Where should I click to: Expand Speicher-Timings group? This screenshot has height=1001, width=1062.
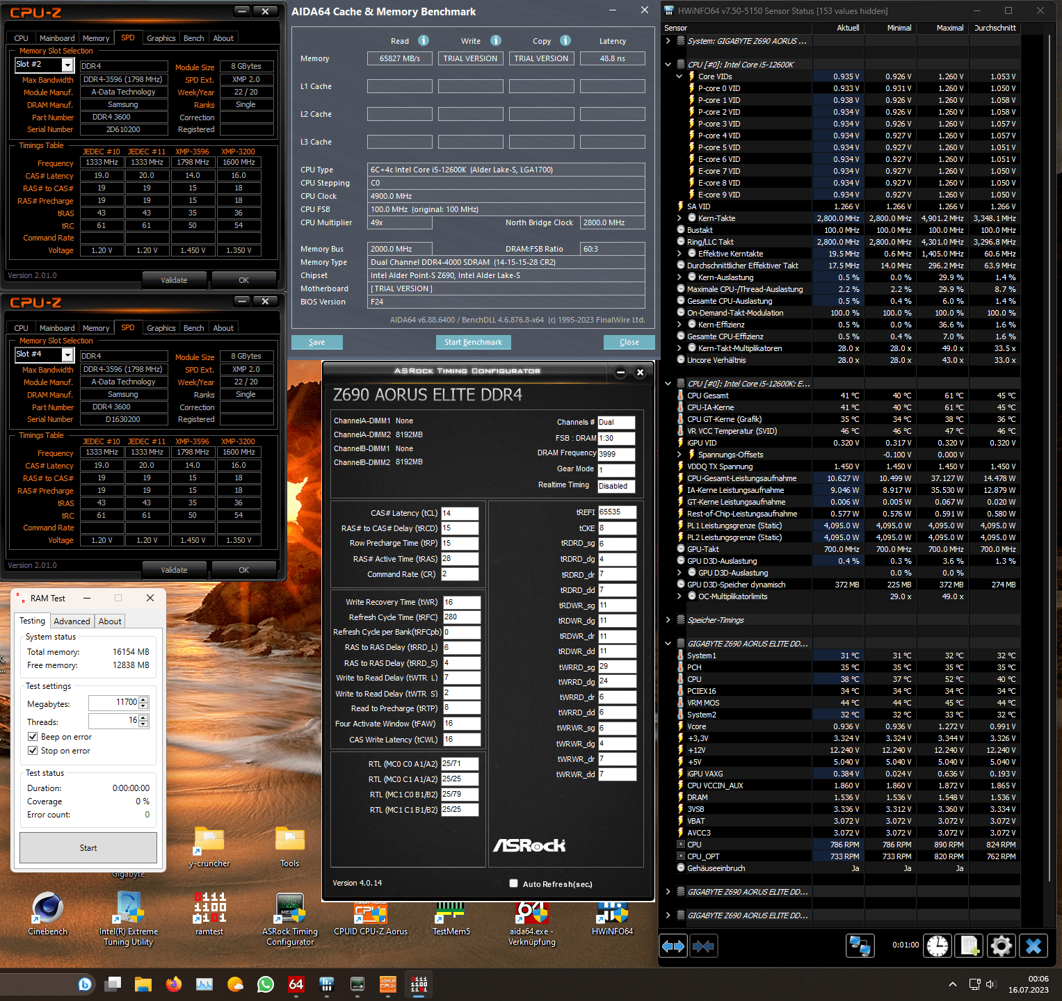click(x=668, y=620)
